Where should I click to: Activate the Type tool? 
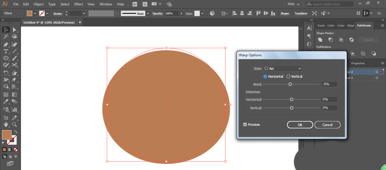pos(6,51)
